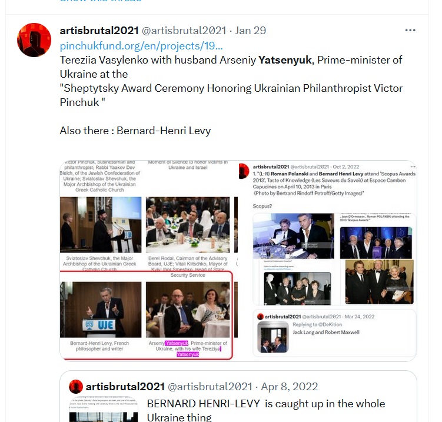Click the Apr 8, 2022 date in quote

[x=289, y=387]
